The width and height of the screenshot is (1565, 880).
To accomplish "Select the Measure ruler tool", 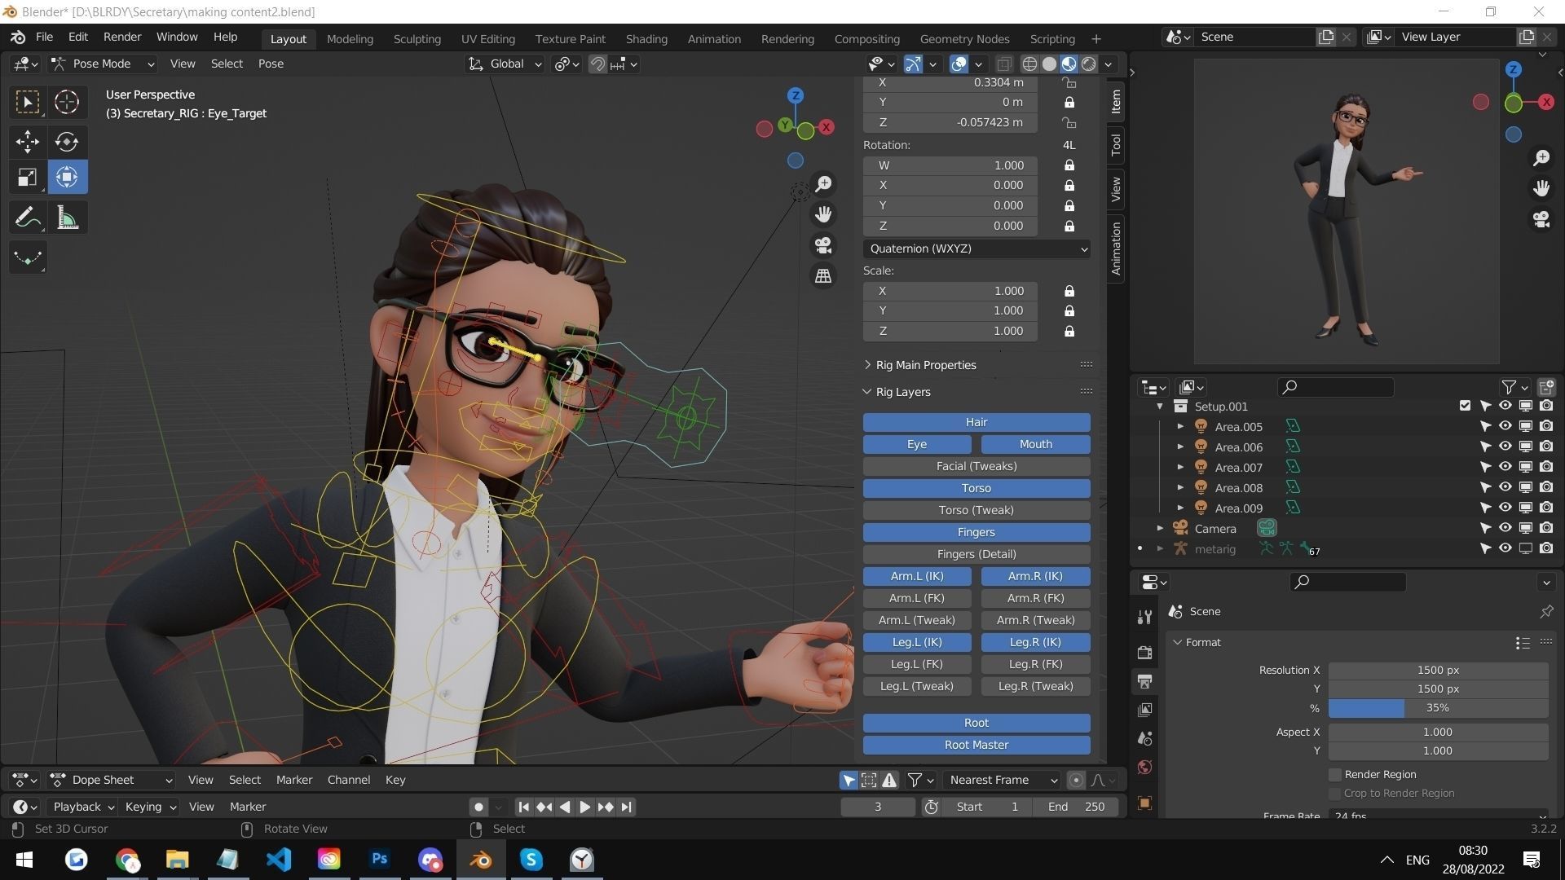I will pyautogui.click(x=67, y=218).
